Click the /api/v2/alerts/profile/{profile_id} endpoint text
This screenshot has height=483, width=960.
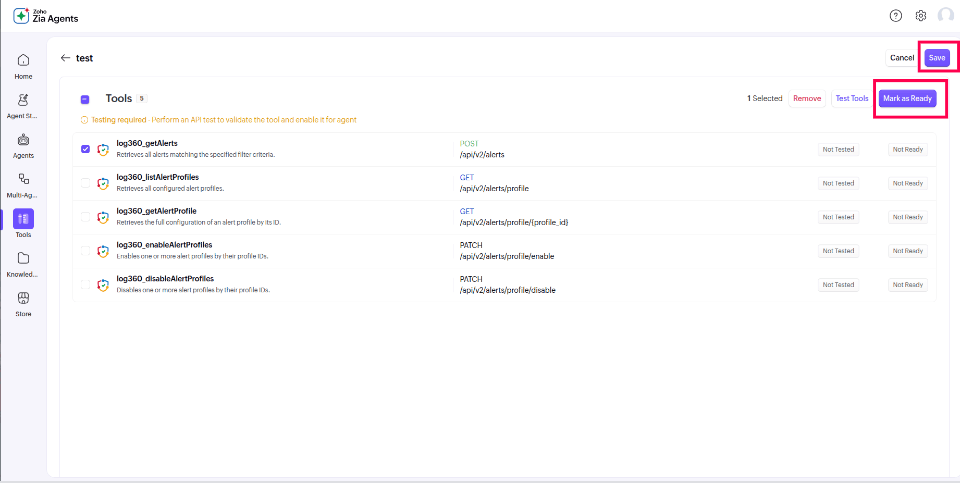(x=514, y=222)
